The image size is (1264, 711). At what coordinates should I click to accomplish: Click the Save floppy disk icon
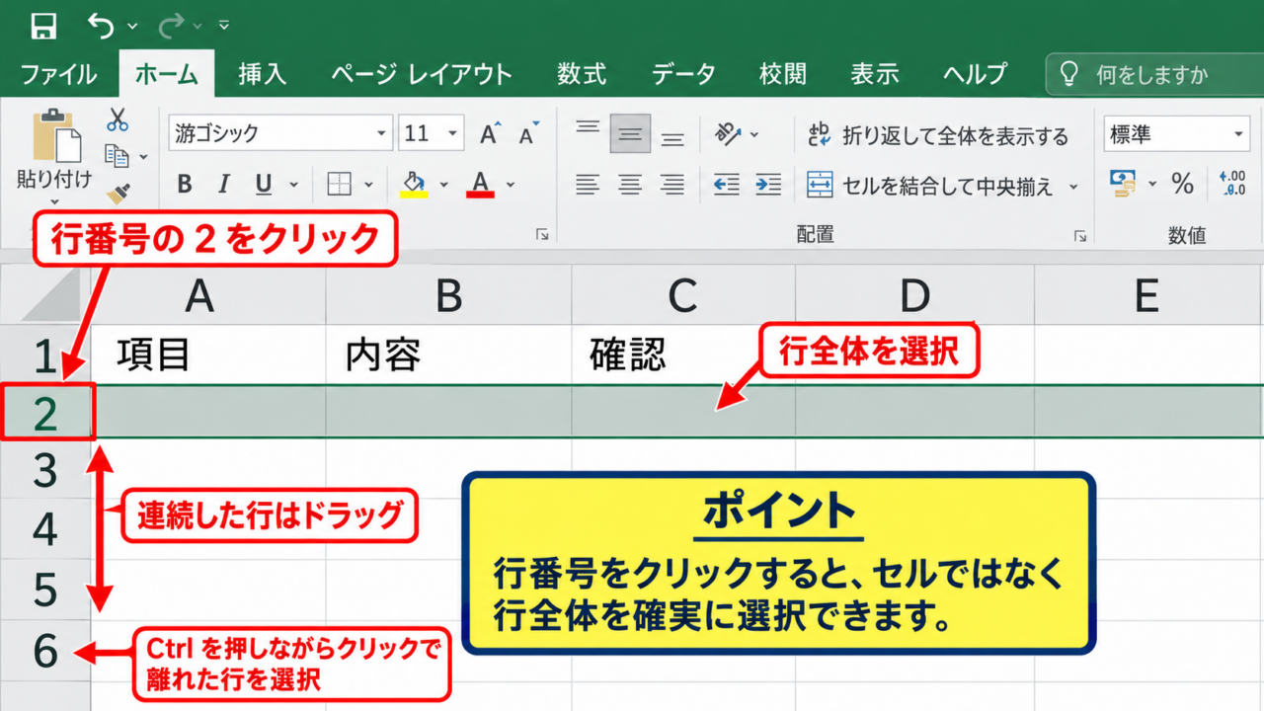pyautogui.click(x=43, y=25)
